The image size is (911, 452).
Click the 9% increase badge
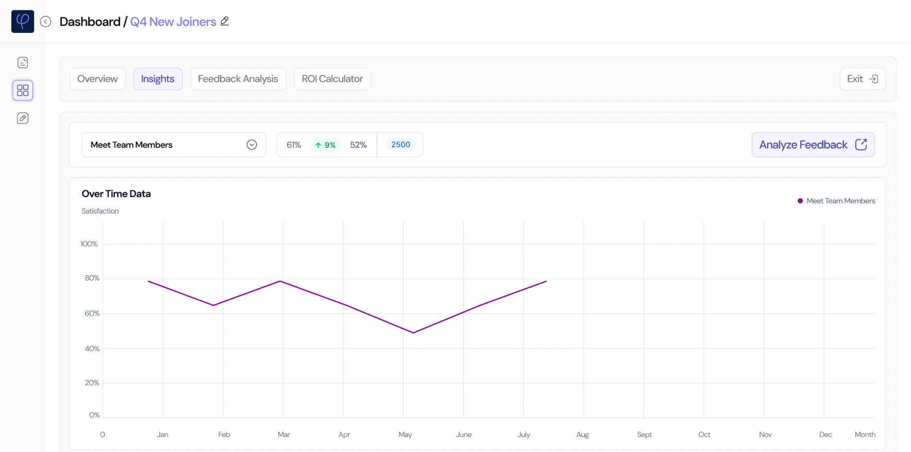tap(326, 145)
